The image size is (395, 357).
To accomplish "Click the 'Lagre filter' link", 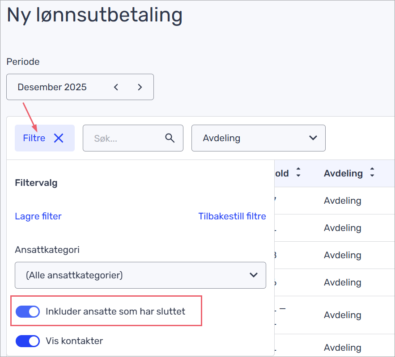I will point(38,216).
